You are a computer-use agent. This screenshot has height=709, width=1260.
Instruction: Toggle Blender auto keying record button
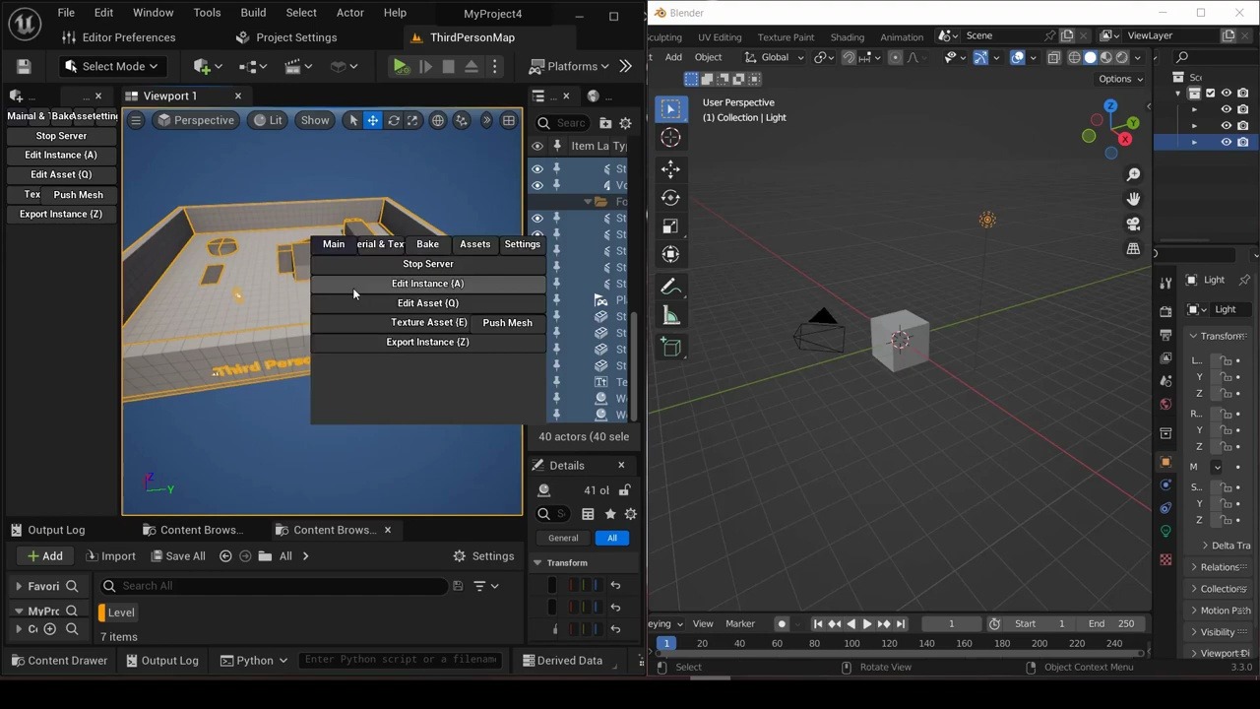(x=782, y=623)
